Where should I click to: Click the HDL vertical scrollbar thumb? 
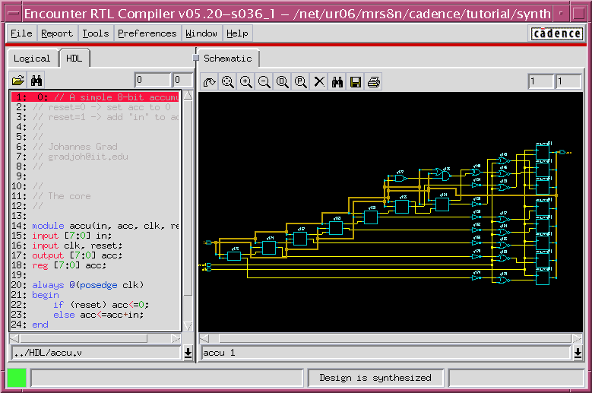point(188,198)
